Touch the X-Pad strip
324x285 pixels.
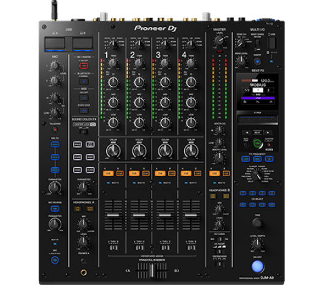[258, 120]
